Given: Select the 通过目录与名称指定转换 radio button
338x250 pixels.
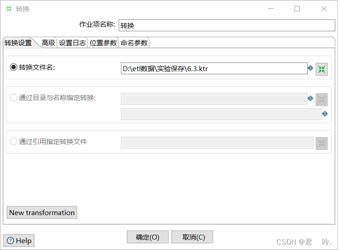Looking at the screenshot, I should (13, 97).
